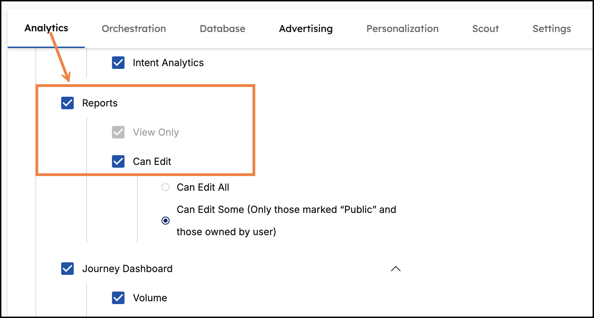Select the Advertising tab
594x318 pixels.
[x=306, y=29]
